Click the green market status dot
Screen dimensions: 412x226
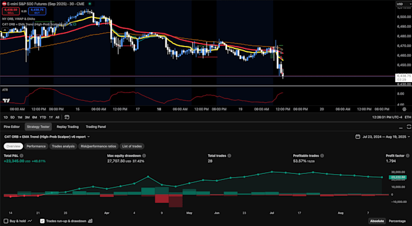tap(90, 4)
